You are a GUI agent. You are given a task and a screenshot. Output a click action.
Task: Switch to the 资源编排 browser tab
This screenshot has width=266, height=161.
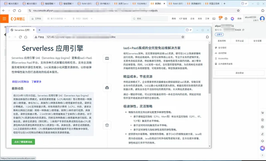click(x=194, y=4)
